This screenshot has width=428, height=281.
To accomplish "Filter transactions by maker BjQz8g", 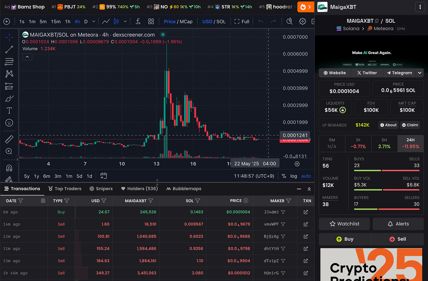I will (x=283, y=236).
